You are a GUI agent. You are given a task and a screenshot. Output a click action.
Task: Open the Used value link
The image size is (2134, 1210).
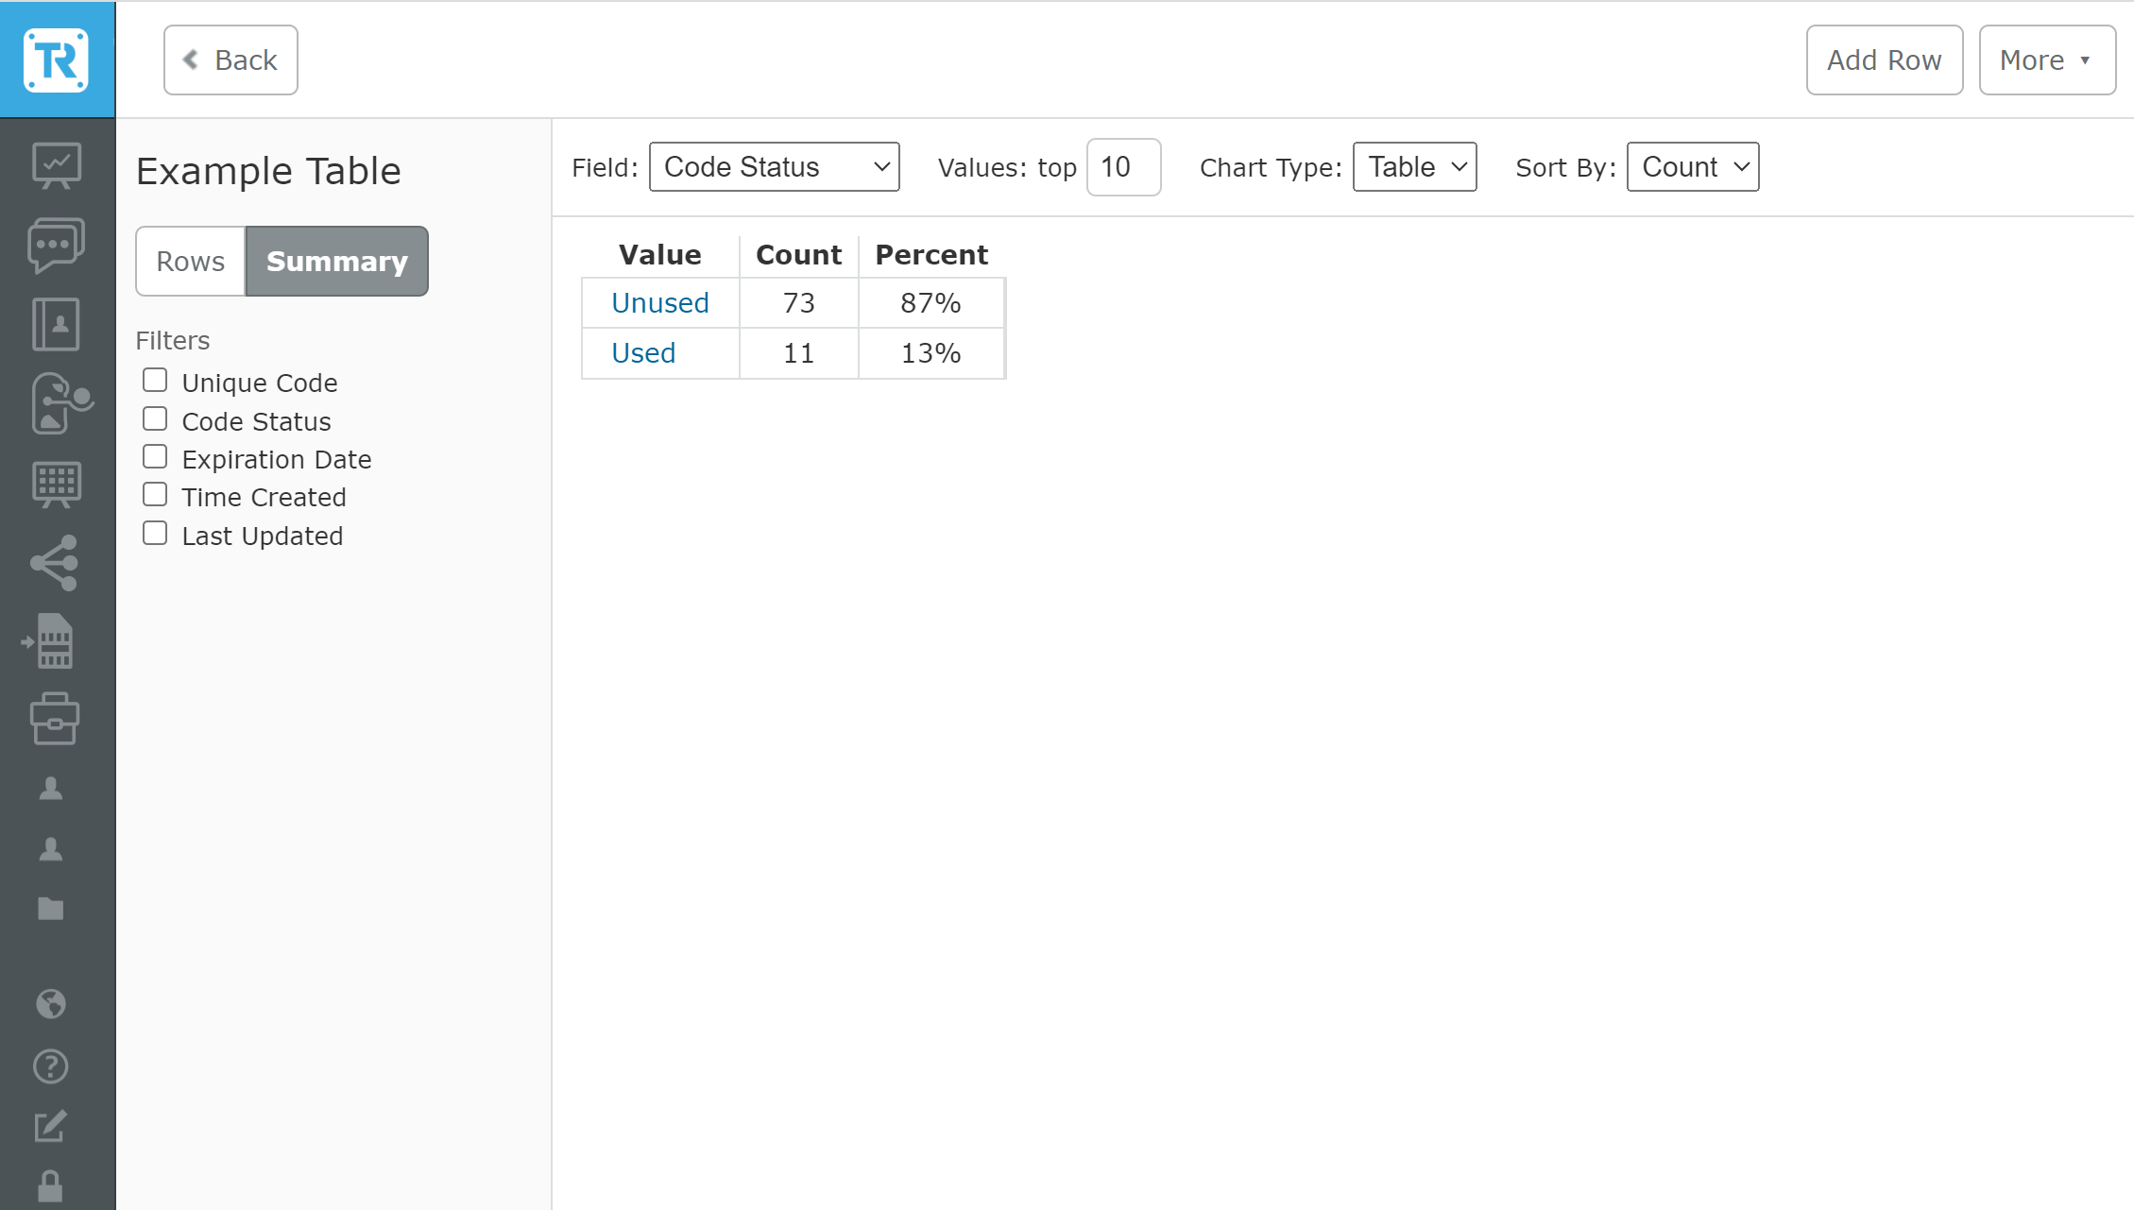pyautogui.click(x=643, y=353)
